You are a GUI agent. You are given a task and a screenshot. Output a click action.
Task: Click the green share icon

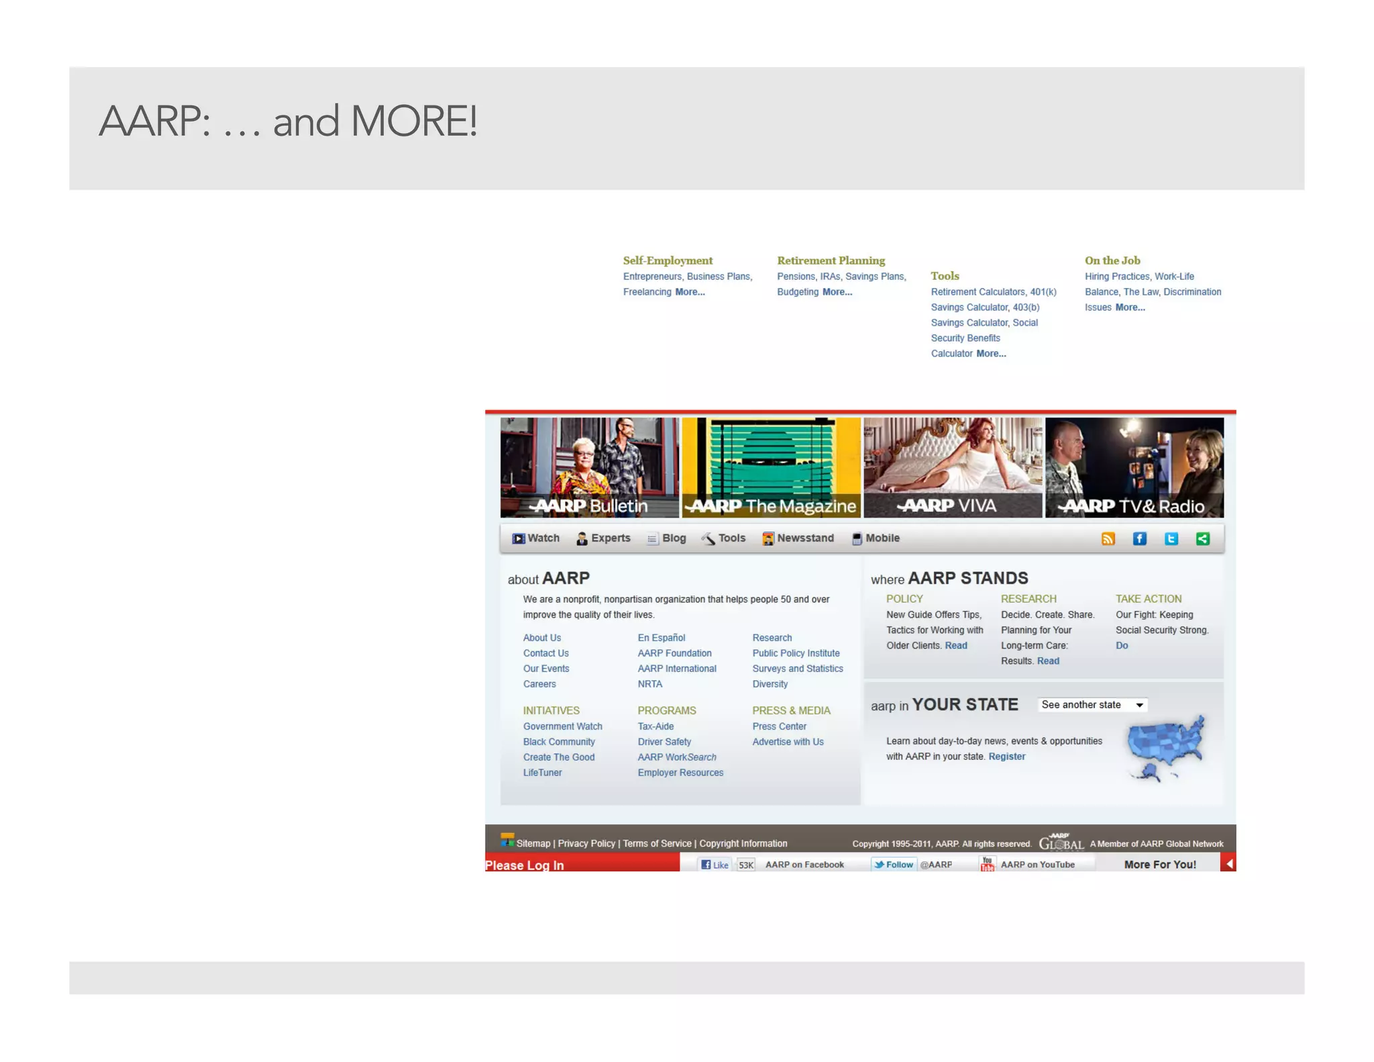point(1202,538)
